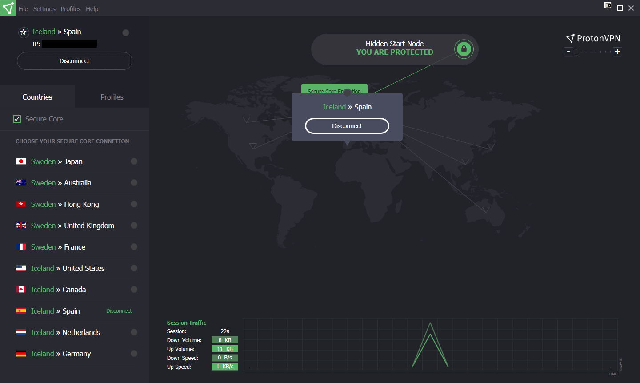The height and width of the screenshot is (383, 640).
Task: Toggle connection circle for Iceland » United States
Action: 134,268
